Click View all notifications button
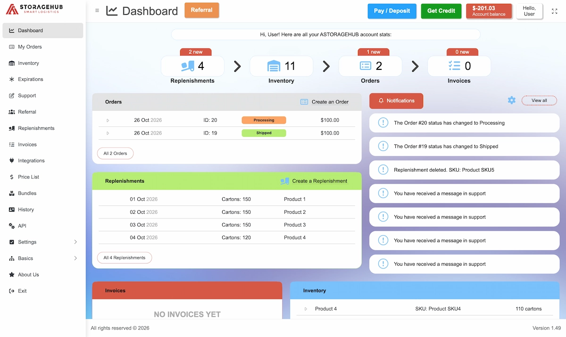 [539, 101]
